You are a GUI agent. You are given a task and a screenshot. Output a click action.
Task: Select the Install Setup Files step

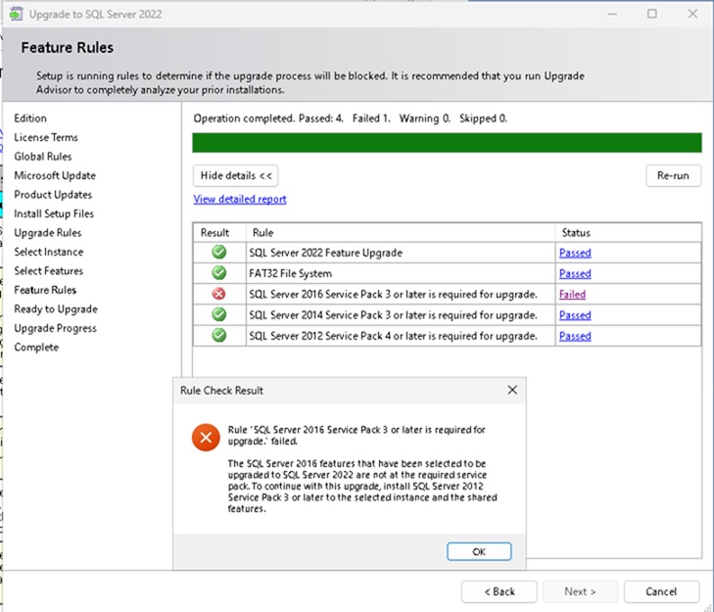54,214
